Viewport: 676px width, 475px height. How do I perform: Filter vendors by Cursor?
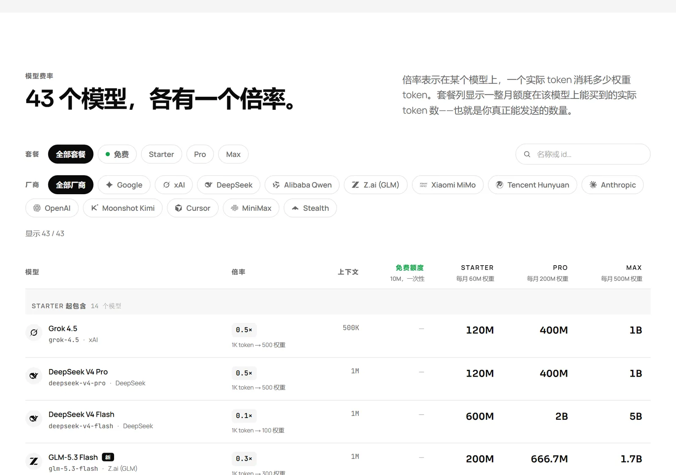pos(193,208)
